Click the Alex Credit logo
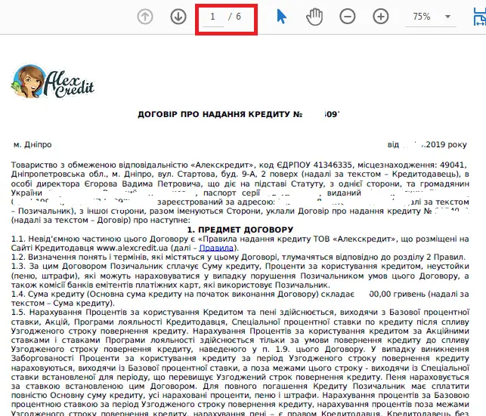 52,82
